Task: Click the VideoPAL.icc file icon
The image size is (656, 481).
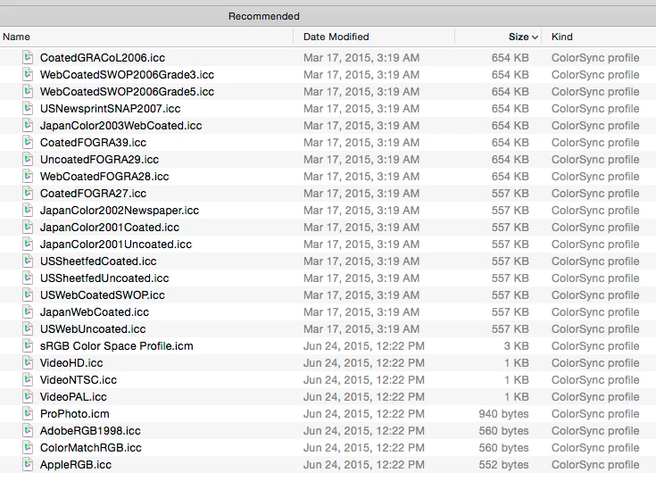Action: point(28,396)
